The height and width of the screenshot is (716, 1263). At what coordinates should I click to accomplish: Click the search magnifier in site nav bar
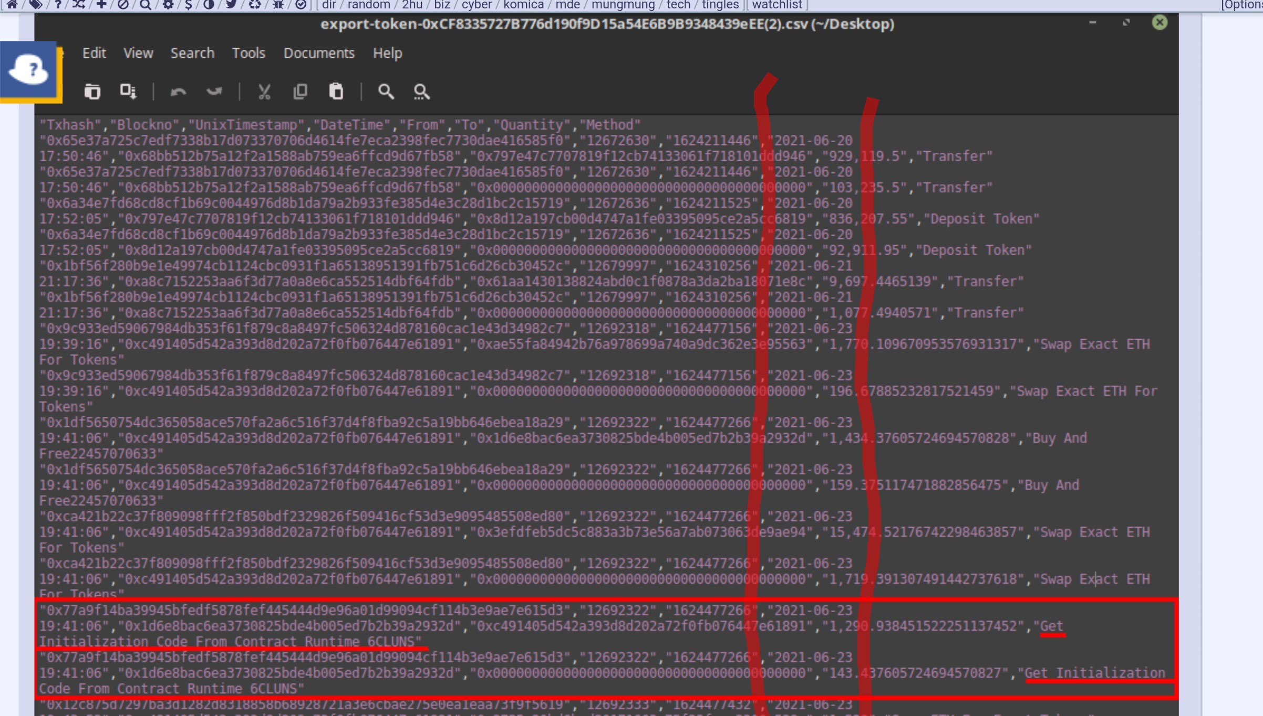click(146, 5)
